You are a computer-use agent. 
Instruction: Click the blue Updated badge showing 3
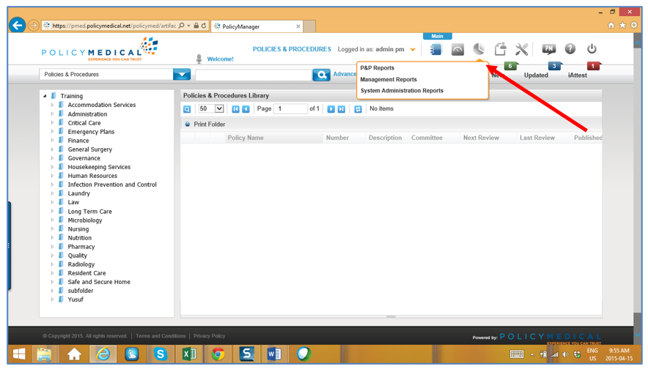[x=555, y=66]
